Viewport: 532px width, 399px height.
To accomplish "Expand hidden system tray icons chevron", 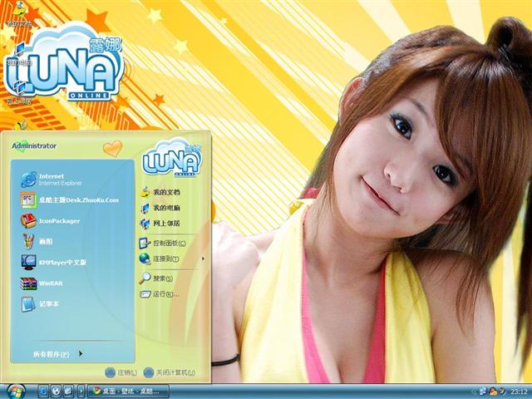I will [475, 392].
